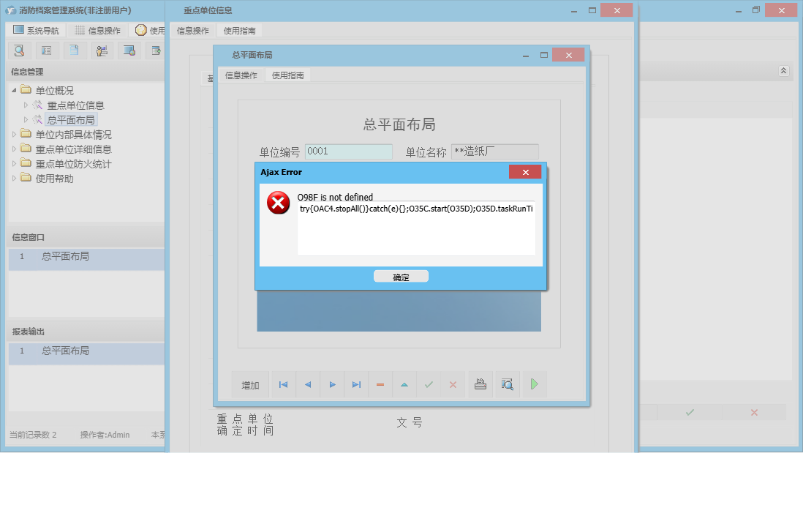Click the 信息窗口 panel header
Viewport: 803px width, 516px height.
click(86, 237)
